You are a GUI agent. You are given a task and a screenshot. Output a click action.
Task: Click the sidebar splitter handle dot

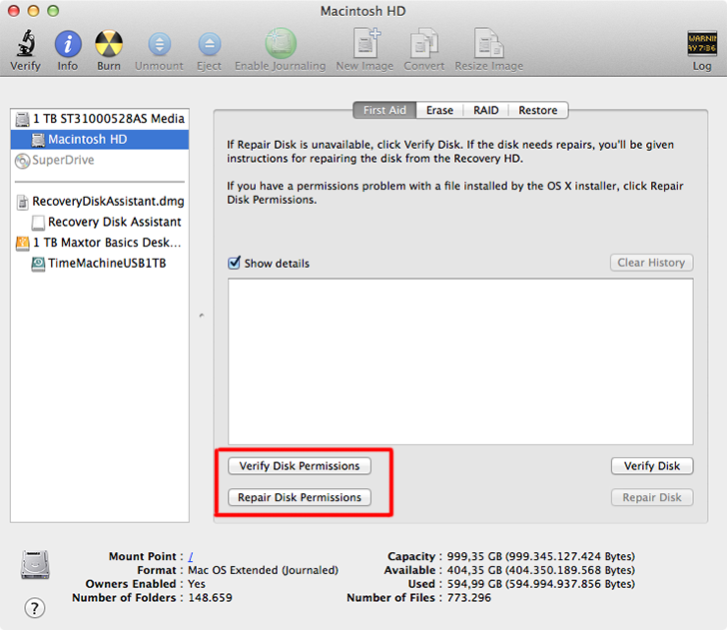[202, 315]
